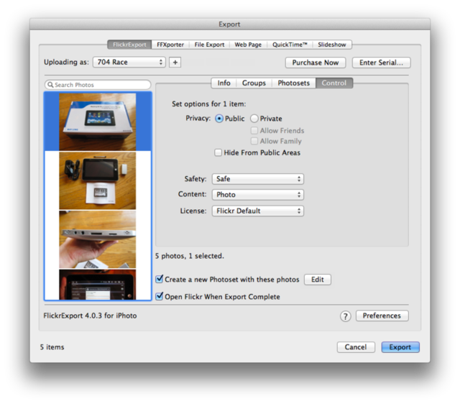Select the Public privacy radio button
The image size is (460, 404).
click(218, 119)
